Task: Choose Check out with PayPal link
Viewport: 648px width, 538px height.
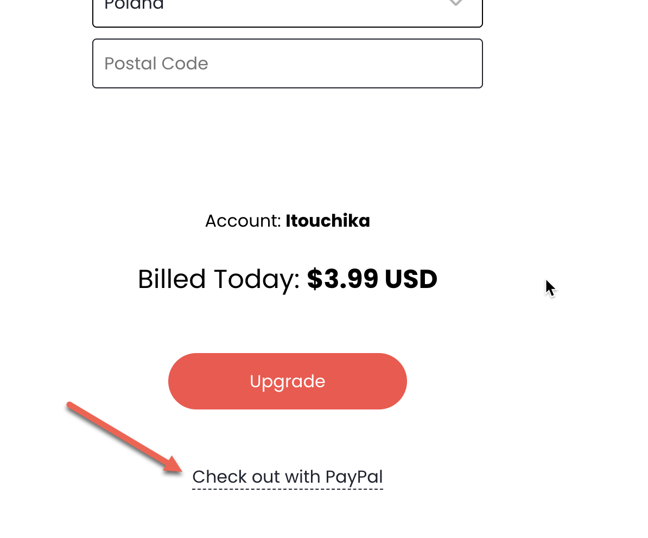Action: point(287,477)
